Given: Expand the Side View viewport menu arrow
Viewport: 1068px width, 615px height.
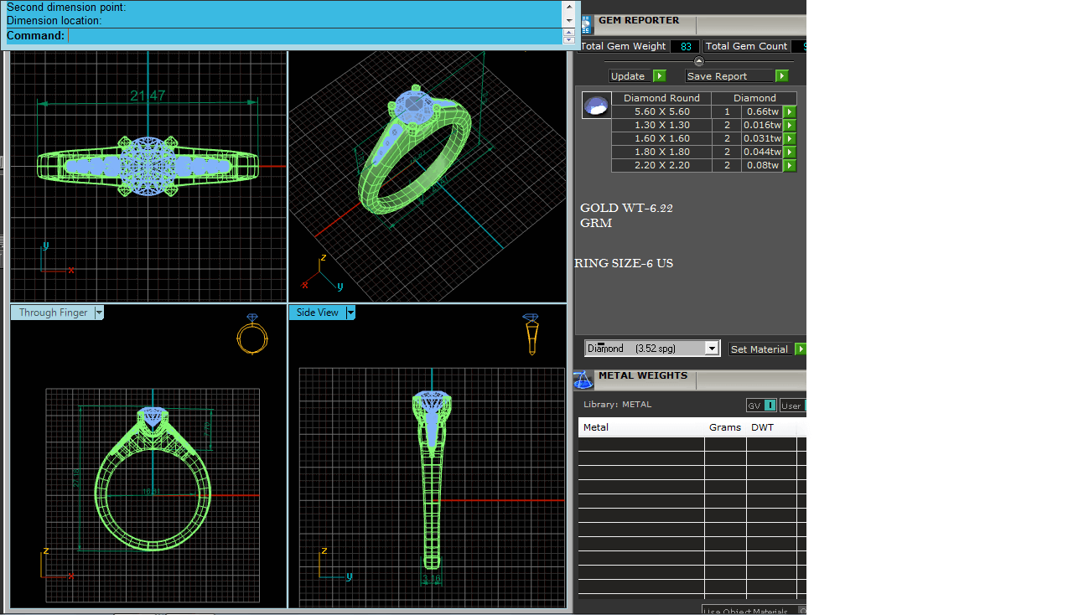Looking at the screenshot, I should tap(350, 313).
